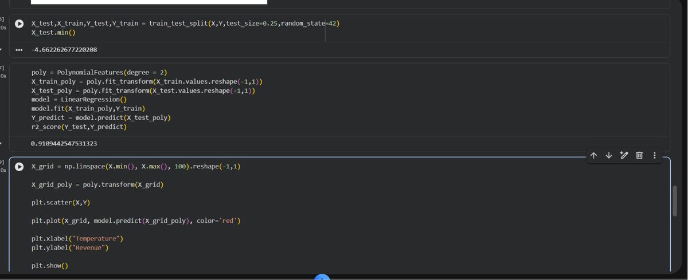The image size is (688, 280).
Task: Open output options beside -4.662262677220208
Action: [x=19, y=50]
